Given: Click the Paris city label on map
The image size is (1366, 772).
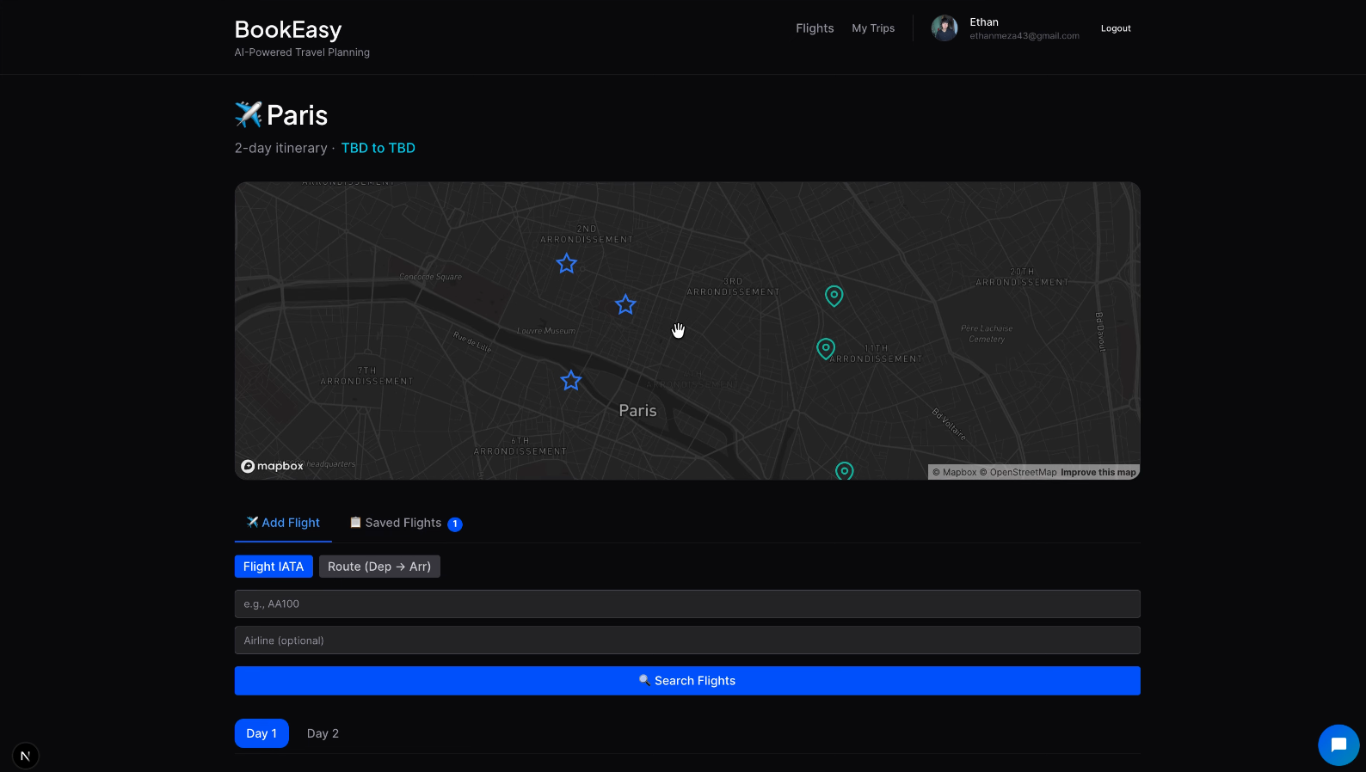Looking at the screenshot, I should [637, 411].
